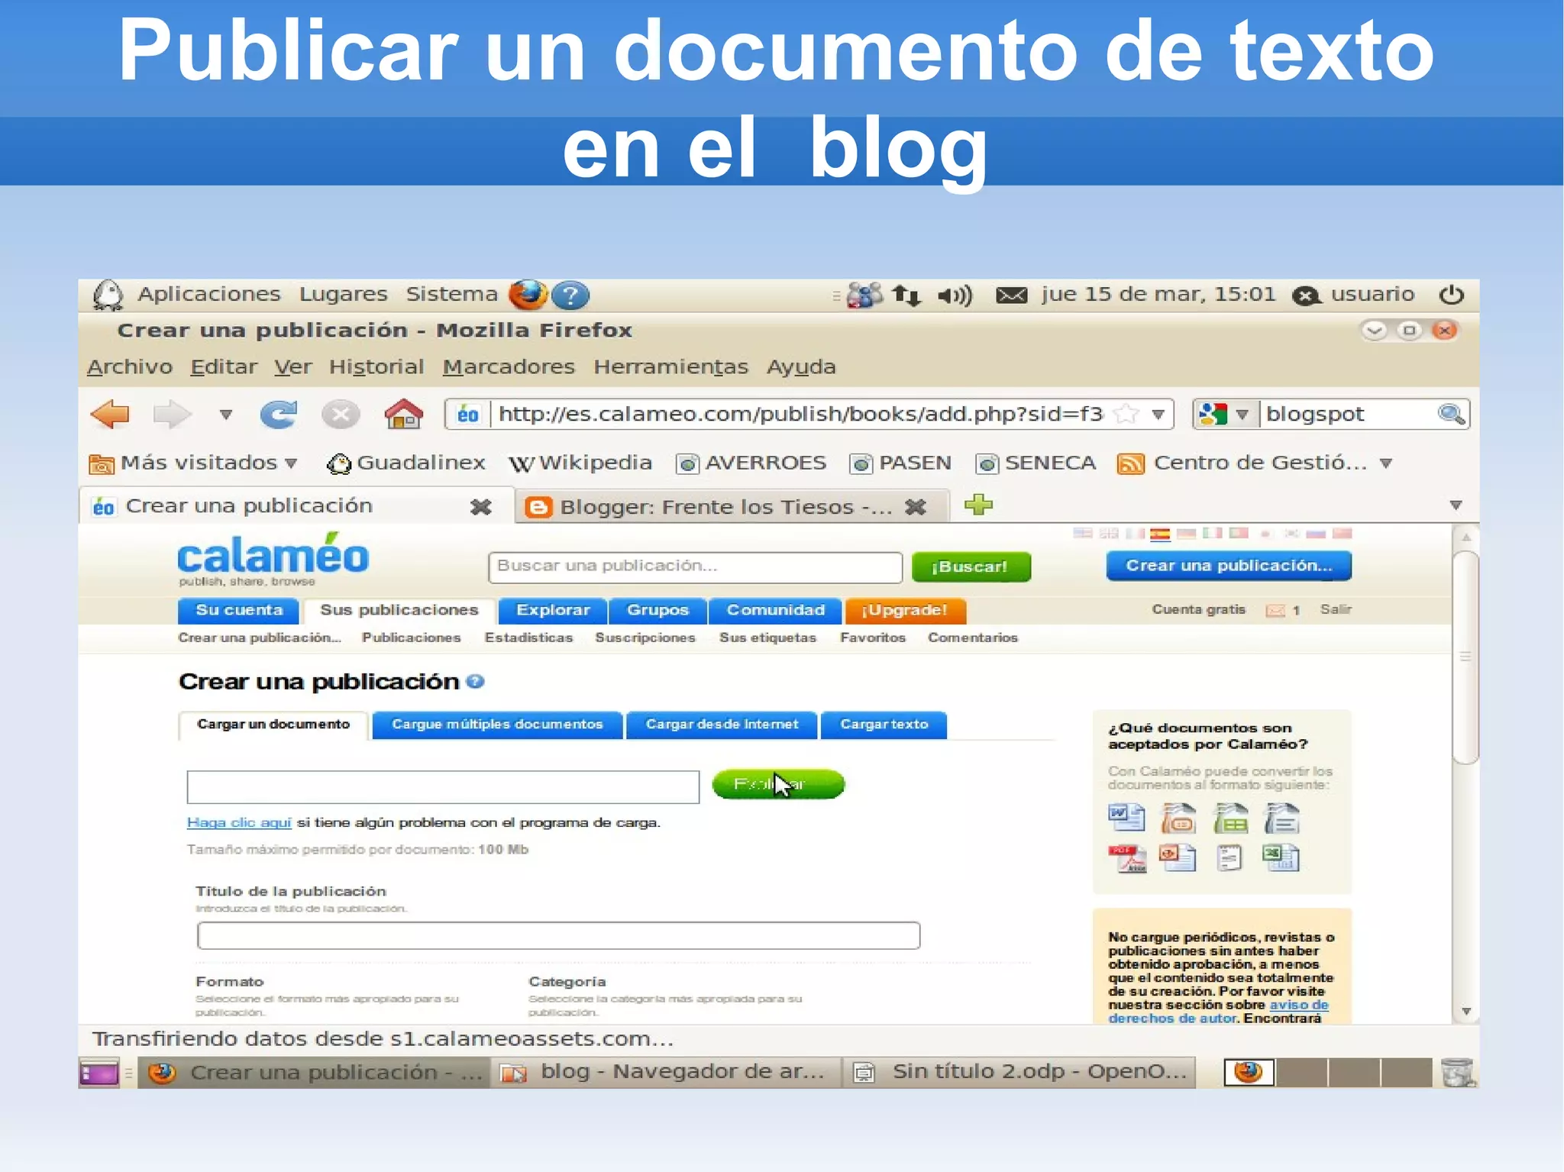Screen dimensions: 1564x1172
Task: Open the mail envelope indicator
Action: (1011, 295)
